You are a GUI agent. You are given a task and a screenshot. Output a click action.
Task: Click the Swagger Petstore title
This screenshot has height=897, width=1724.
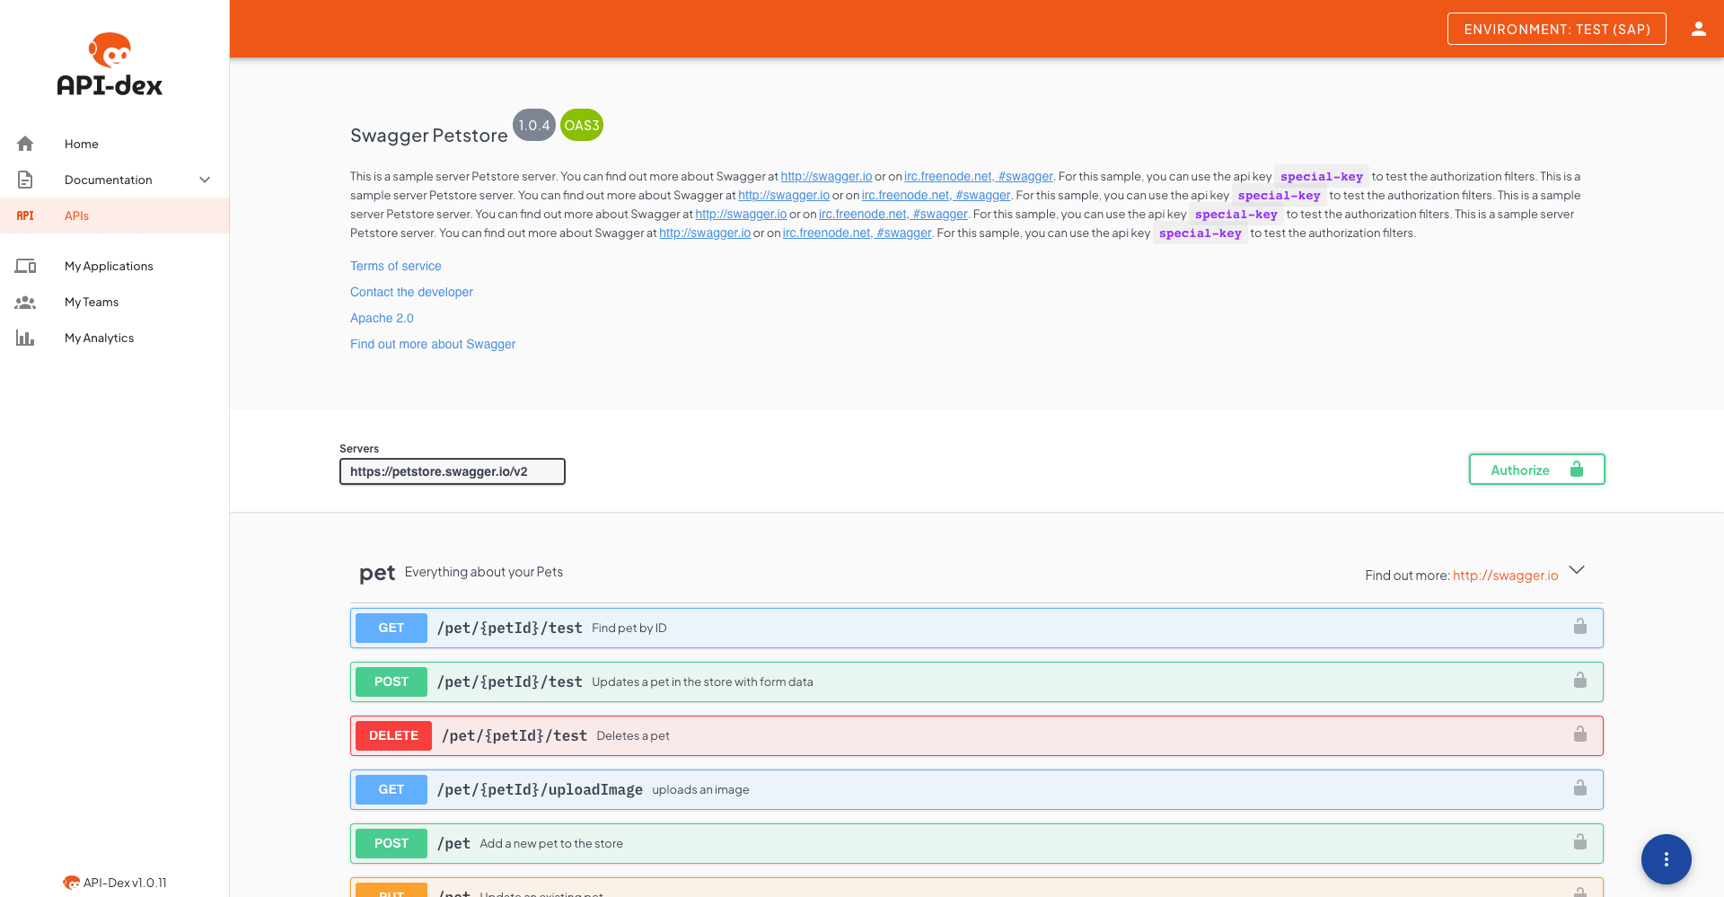(x=429, y=136)
